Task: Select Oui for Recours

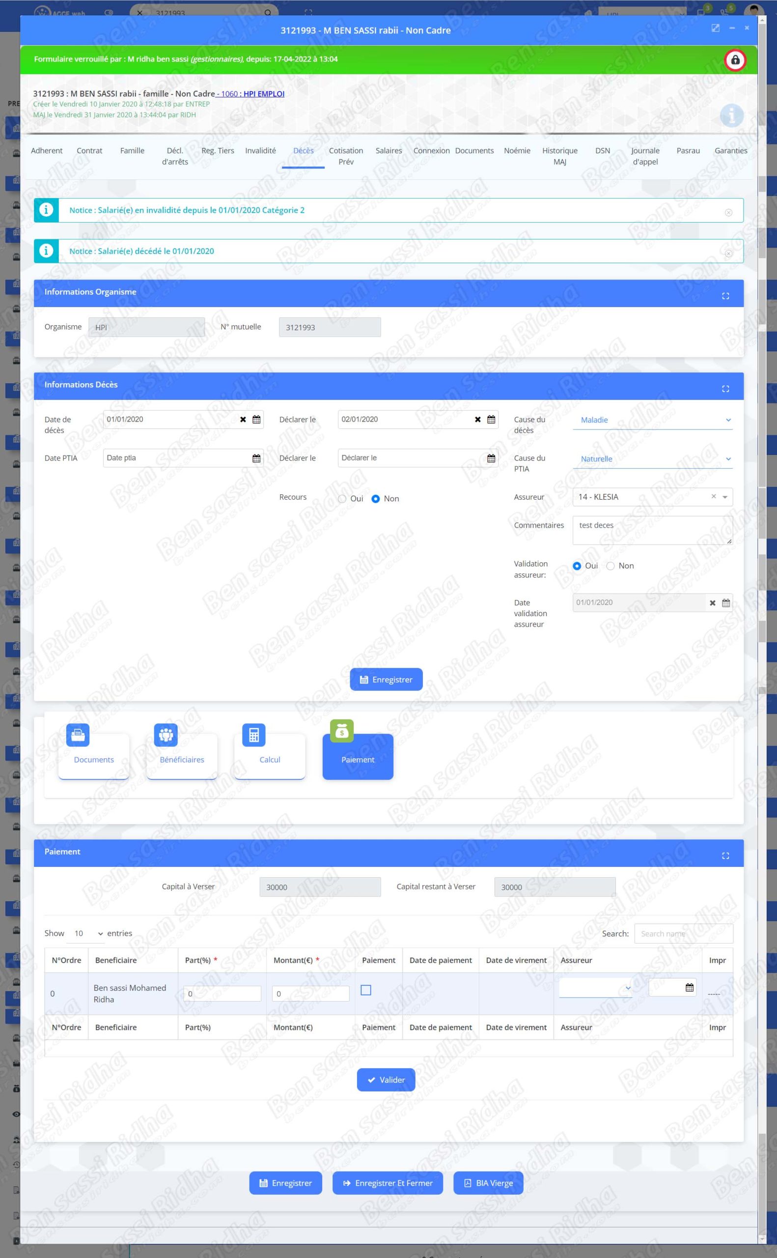Action: coord(342,499)
